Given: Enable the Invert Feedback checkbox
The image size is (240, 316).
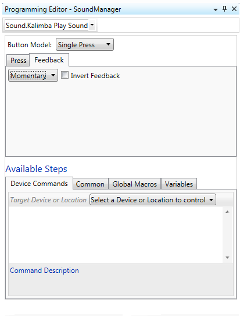Looking at the screenshot, I should [65, 75].
